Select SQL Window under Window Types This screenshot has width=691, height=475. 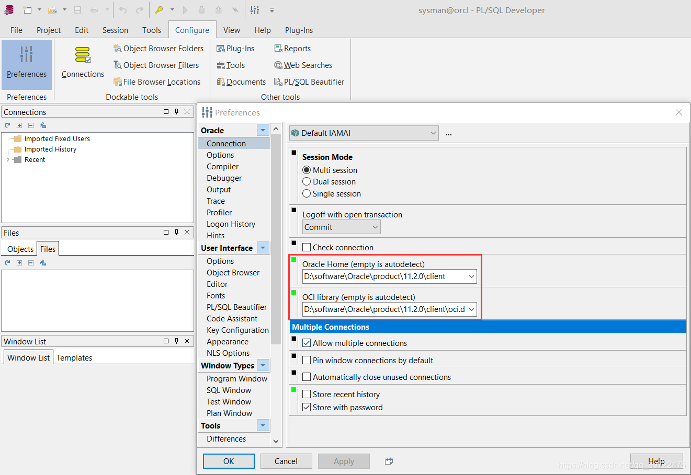[229, 390]
